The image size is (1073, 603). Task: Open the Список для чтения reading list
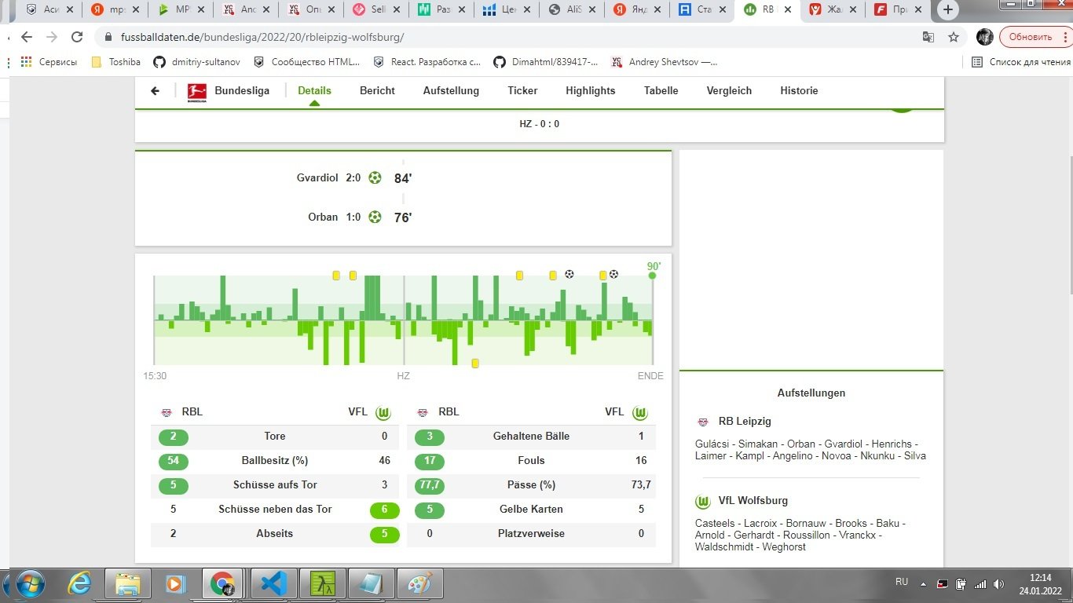click(x=1021, y=62)
